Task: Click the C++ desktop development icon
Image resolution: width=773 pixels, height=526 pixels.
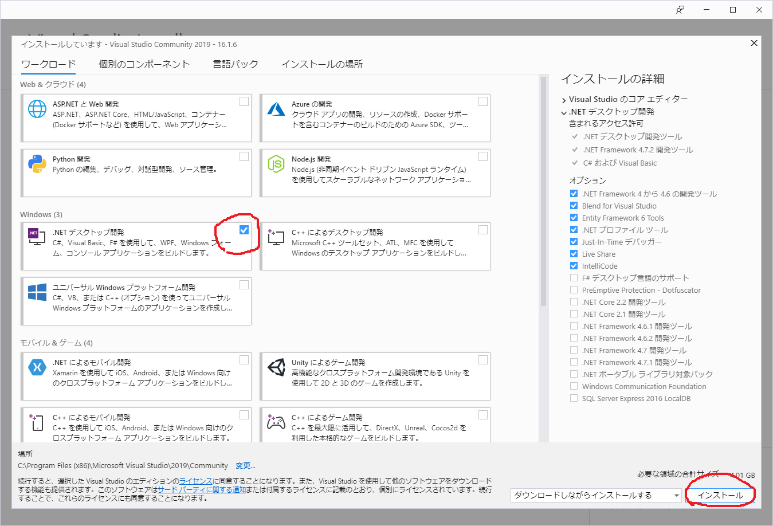Action: [276, 237]
